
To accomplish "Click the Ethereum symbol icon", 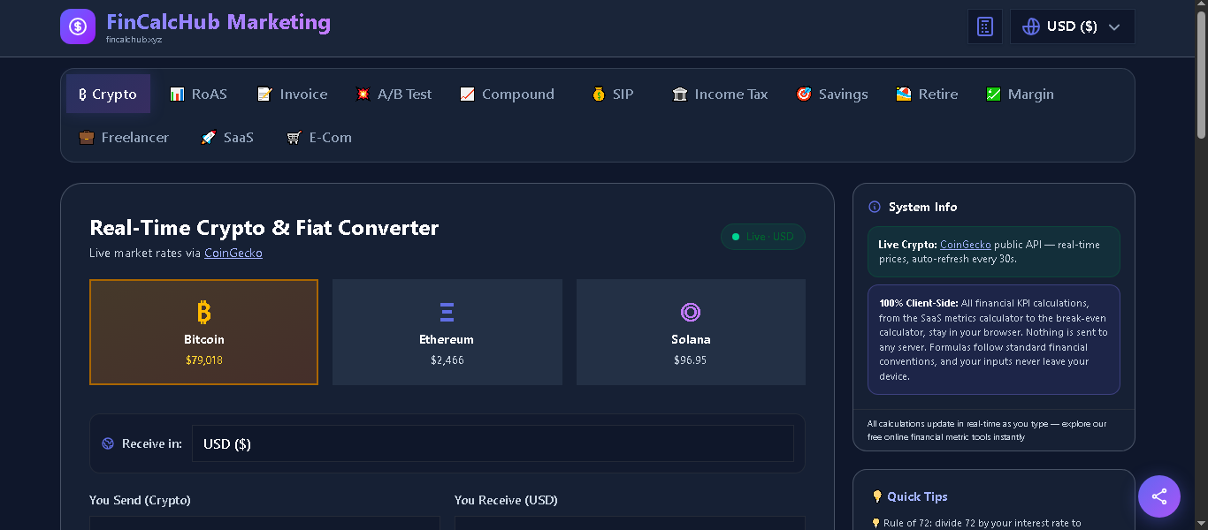I will (447, 312).
